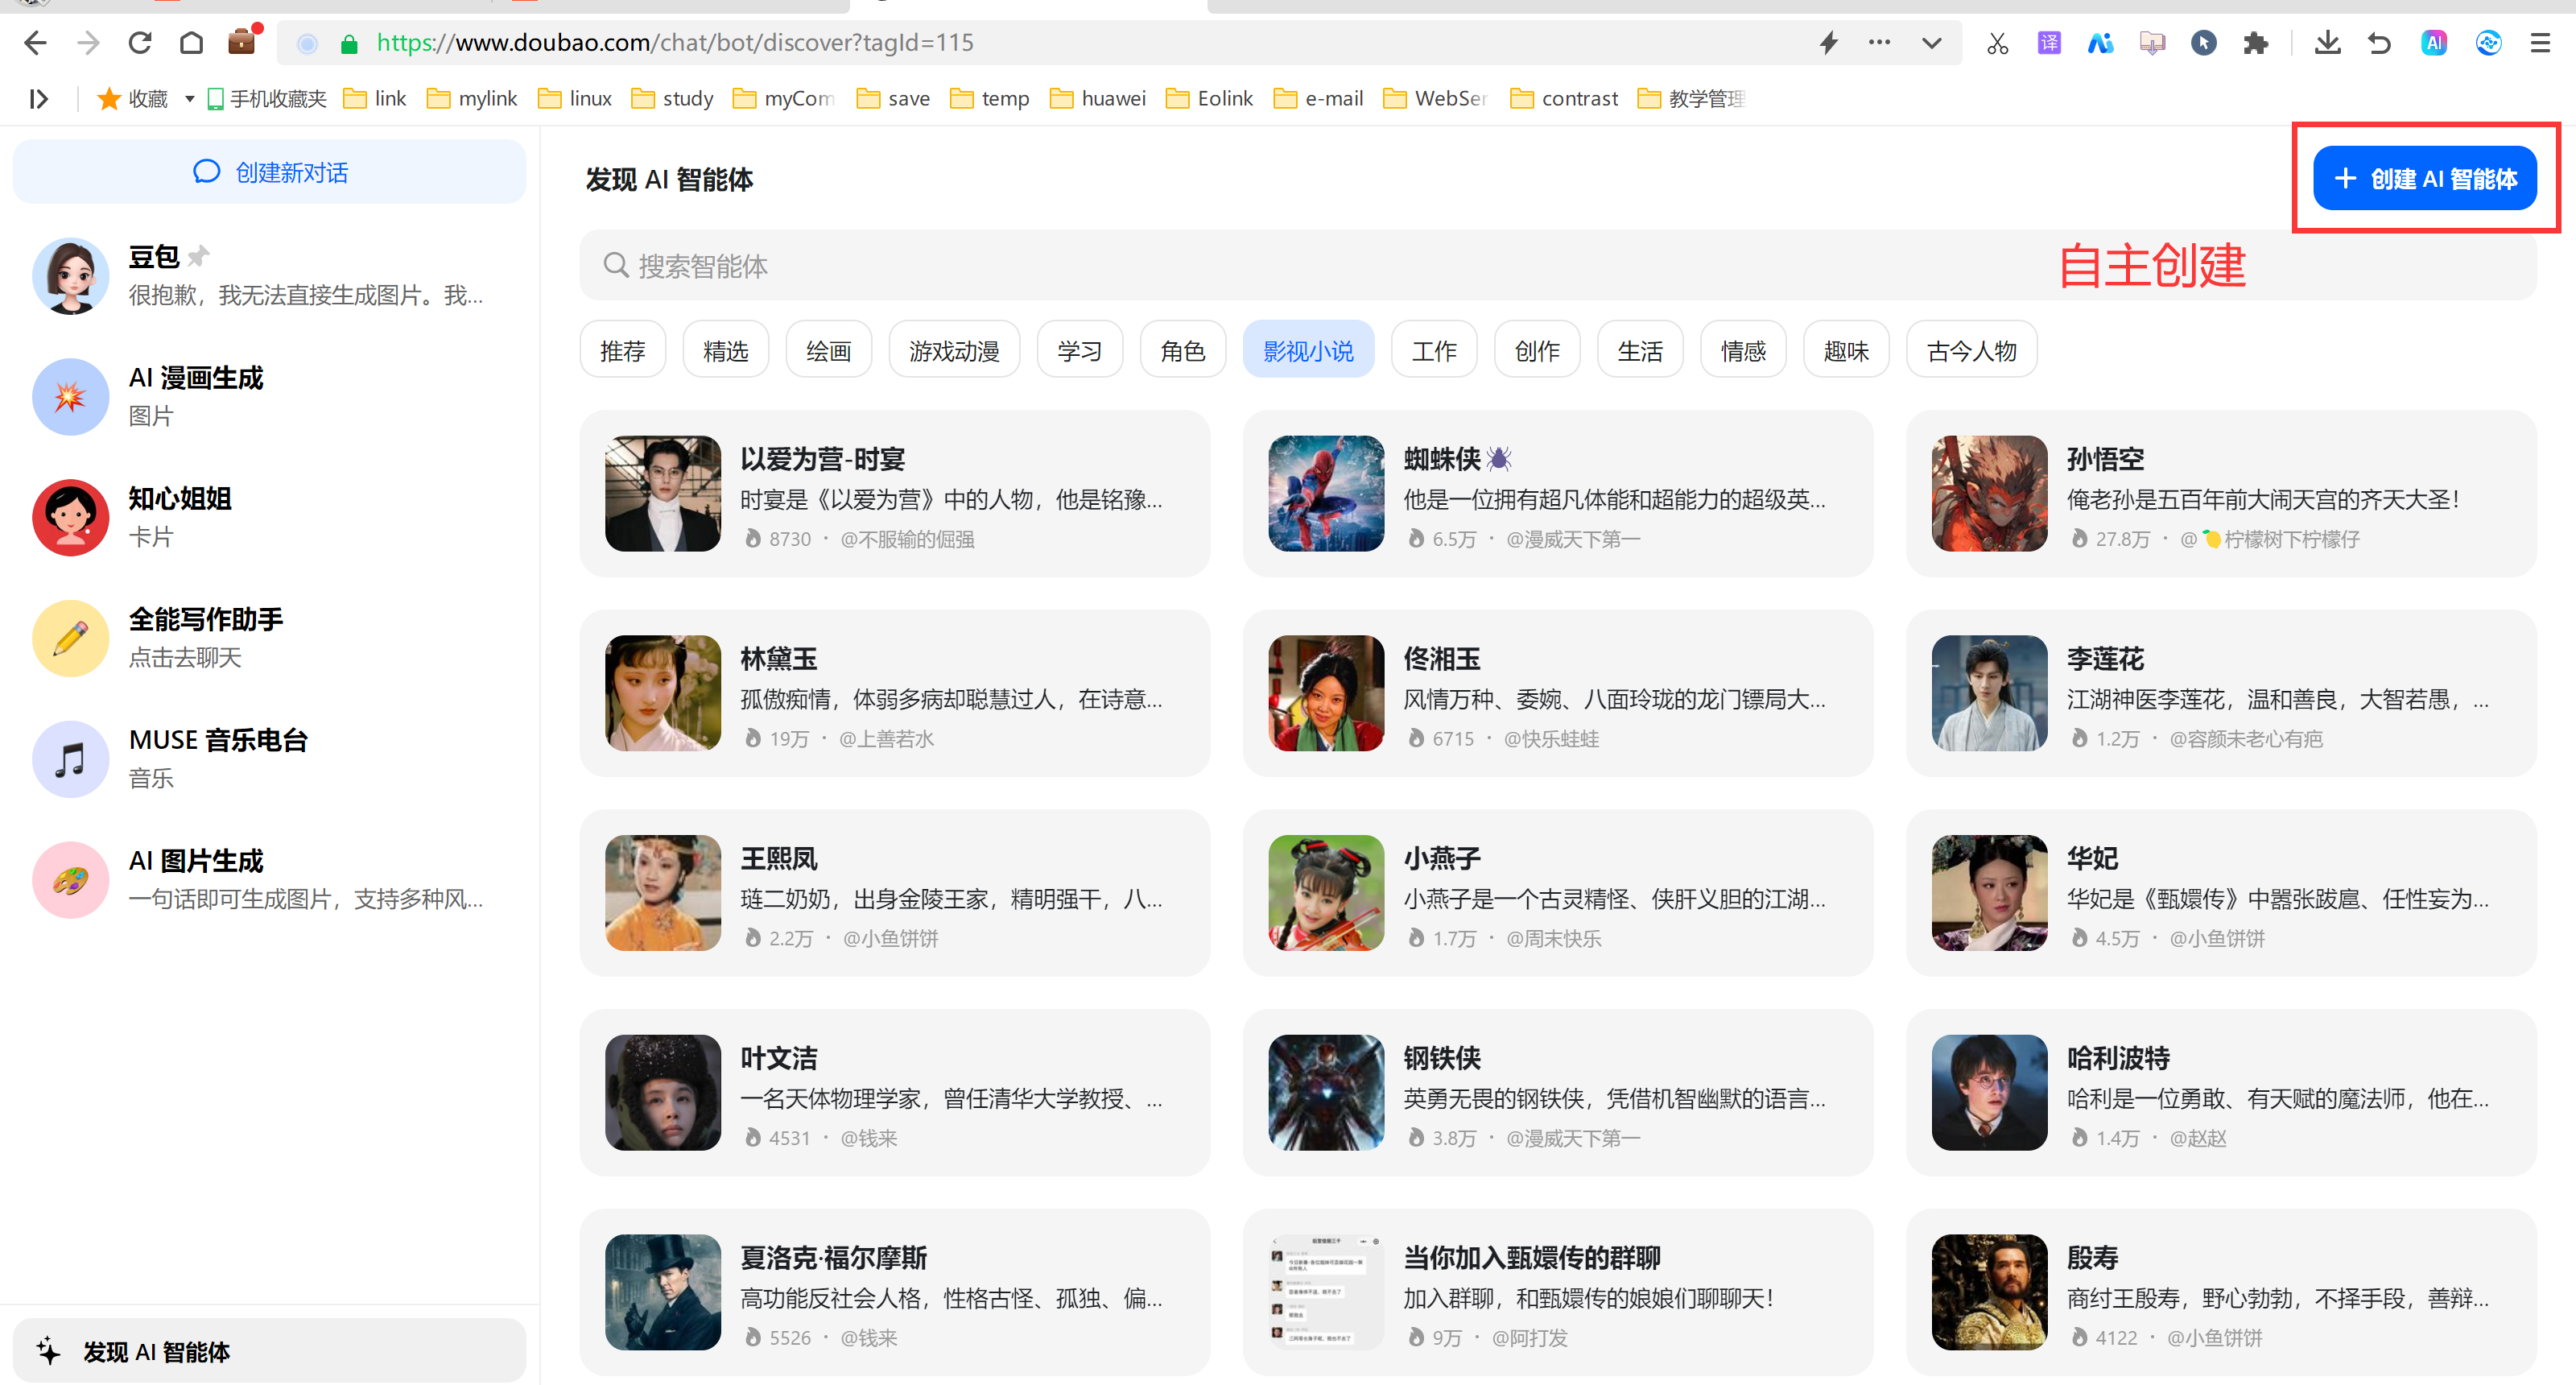2576x1385 pixels.
Task: Switch to the 古今人物 category tab
Action: [x=1971, y=350]
